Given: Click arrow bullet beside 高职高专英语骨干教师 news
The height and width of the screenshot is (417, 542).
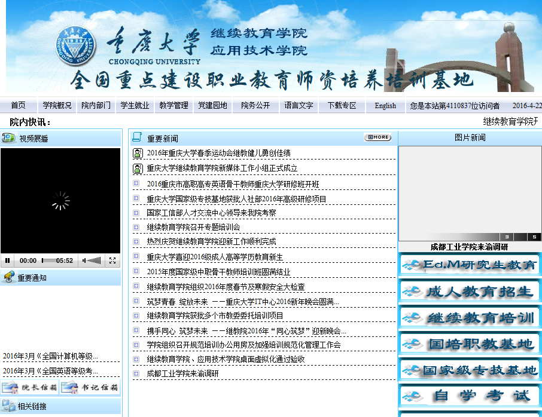Looking at the screenshot, I should tap(136, 183).
